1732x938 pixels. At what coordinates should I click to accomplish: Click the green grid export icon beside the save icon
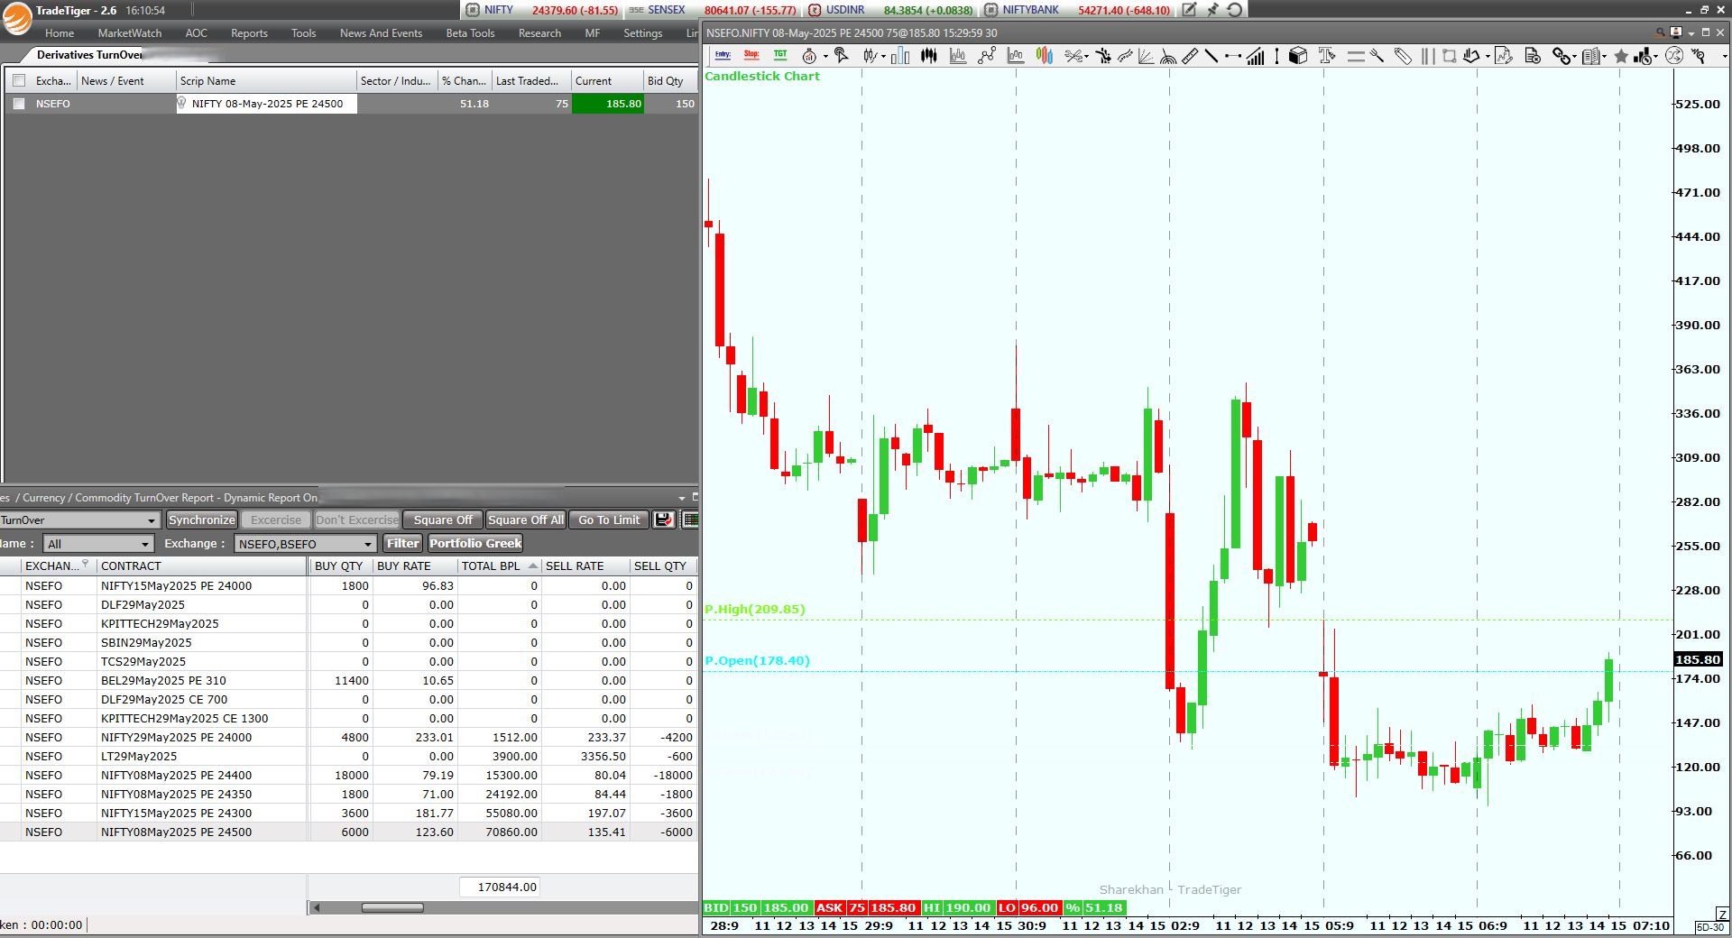tap(691, 520)
